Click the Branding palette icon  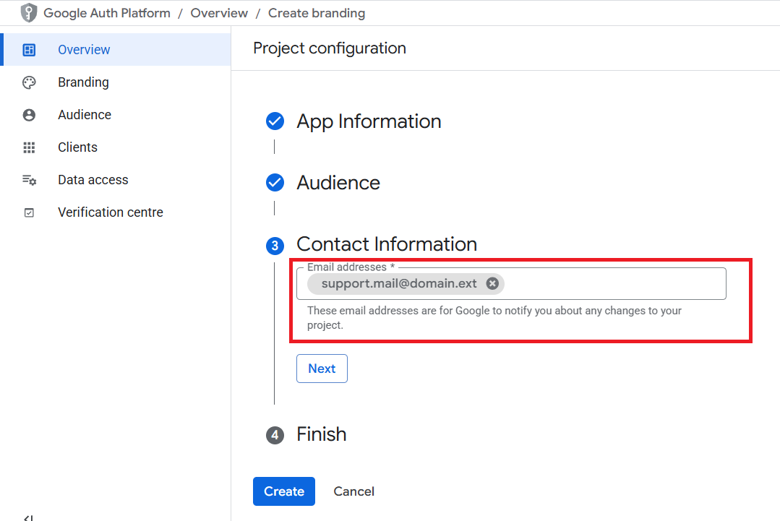coord(29,82)
